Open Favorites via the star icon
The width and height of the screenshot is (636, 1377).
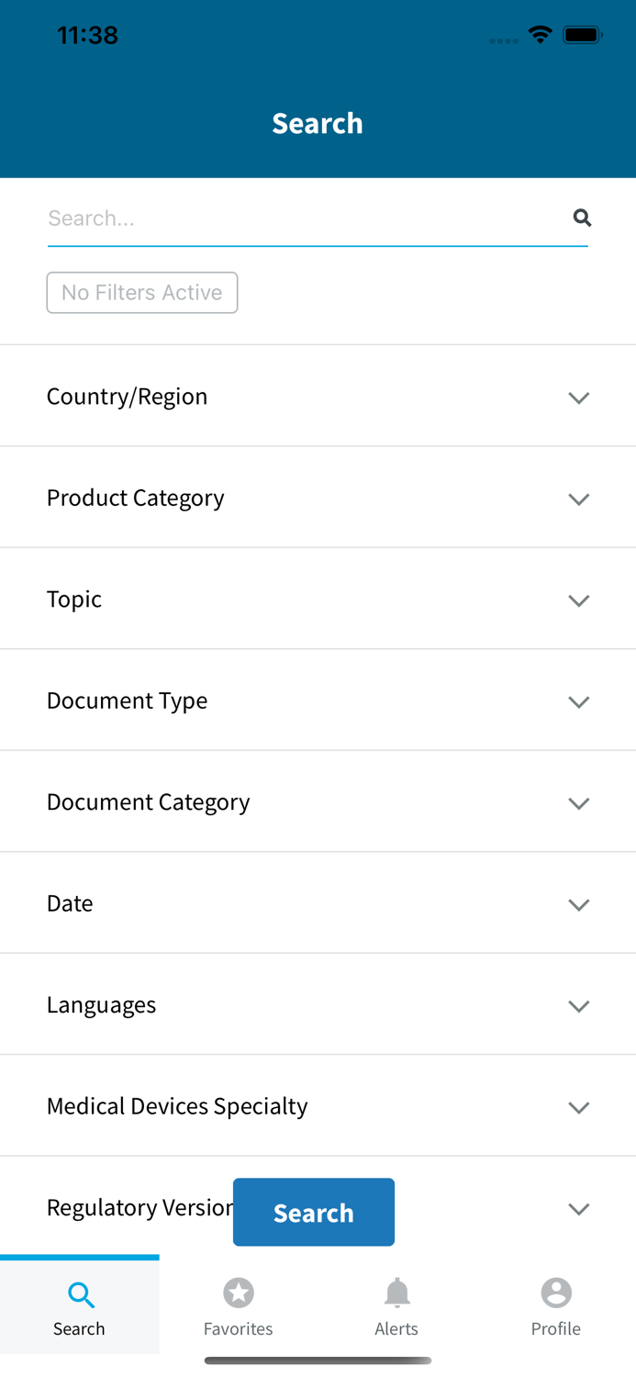coord(238,1293)
